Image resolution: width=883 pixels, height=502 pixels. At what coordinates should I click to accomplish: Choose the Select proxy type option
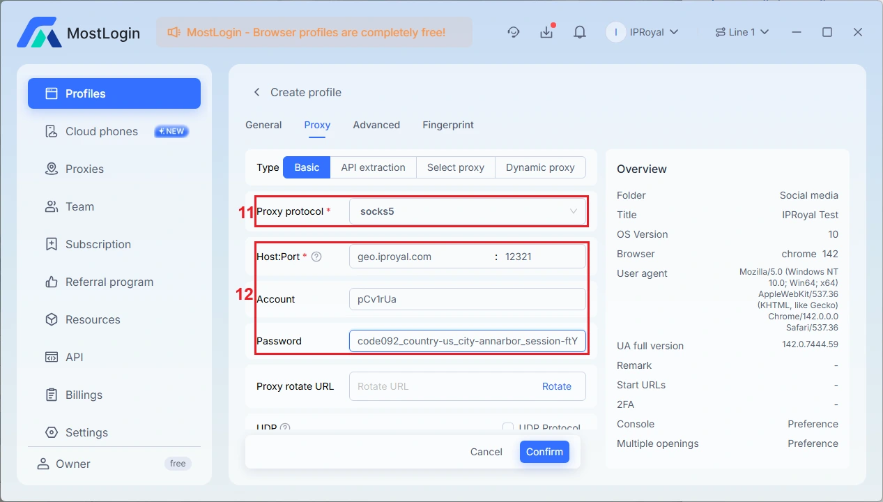[x=456, y=167]
